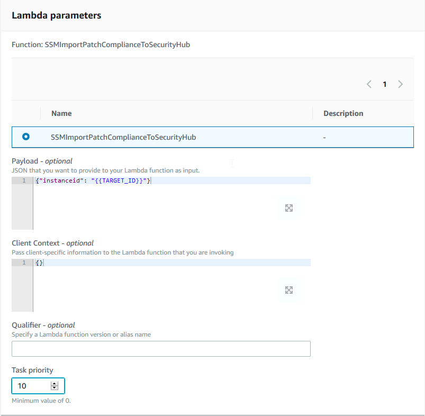Click the previous page chevron
This screenshot has width=425, height=416.
pyautogui.click(x=369, y=84)
